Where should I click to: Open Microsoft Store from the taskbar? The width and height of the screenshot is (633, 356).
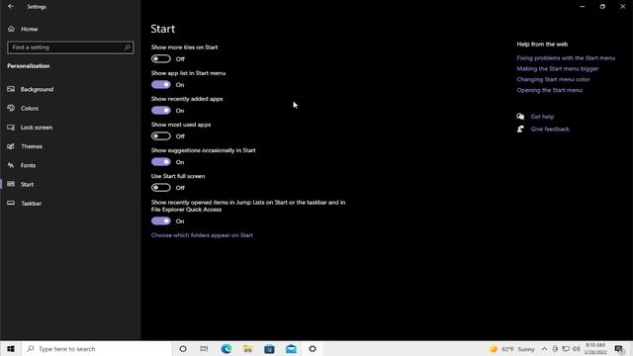pos(269,349)
